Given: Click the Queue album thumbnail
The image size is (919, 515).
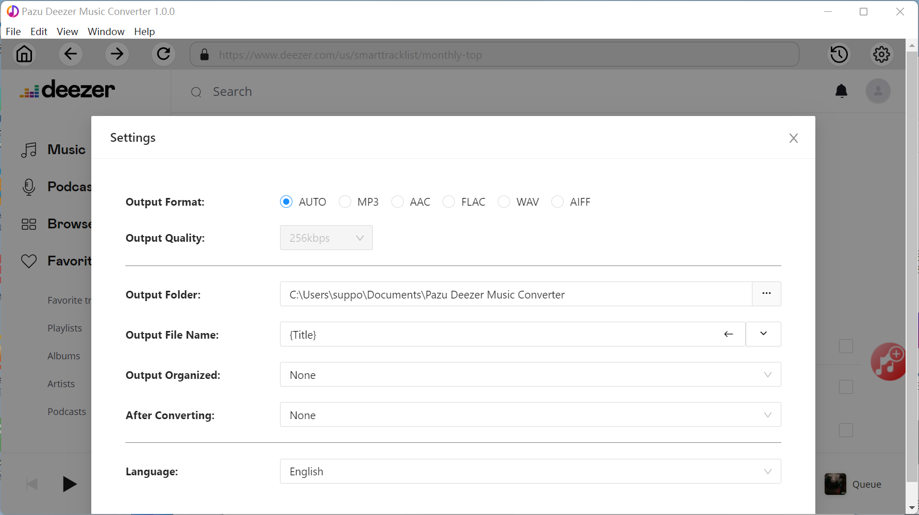Looking at the screenshot, I should click(835, 484).
